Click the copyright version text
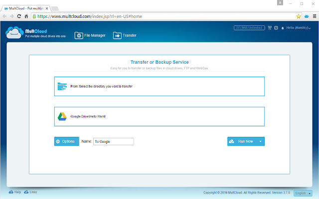The image size is (319, 199). (x=247, y=193)
